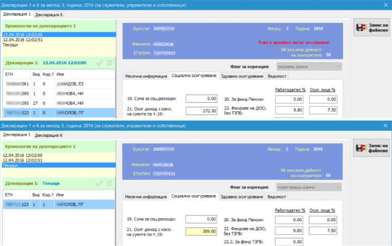Open Месечна информация tab in upper window
Viewport: 392px width, 246px height.
pyautogui.click(x=146, y=76)
